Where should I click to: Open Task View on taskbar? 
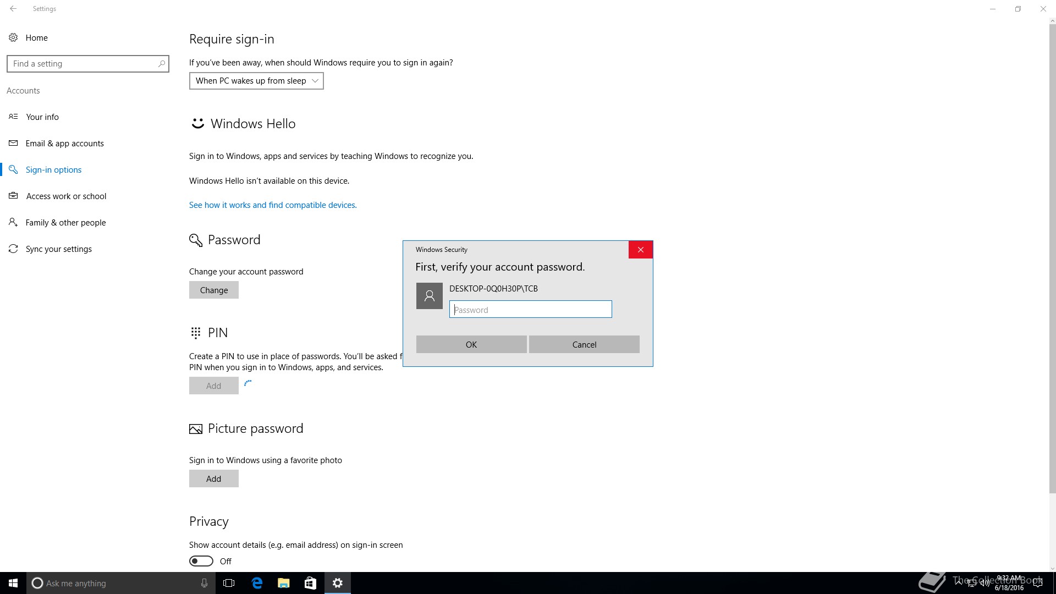229,583
